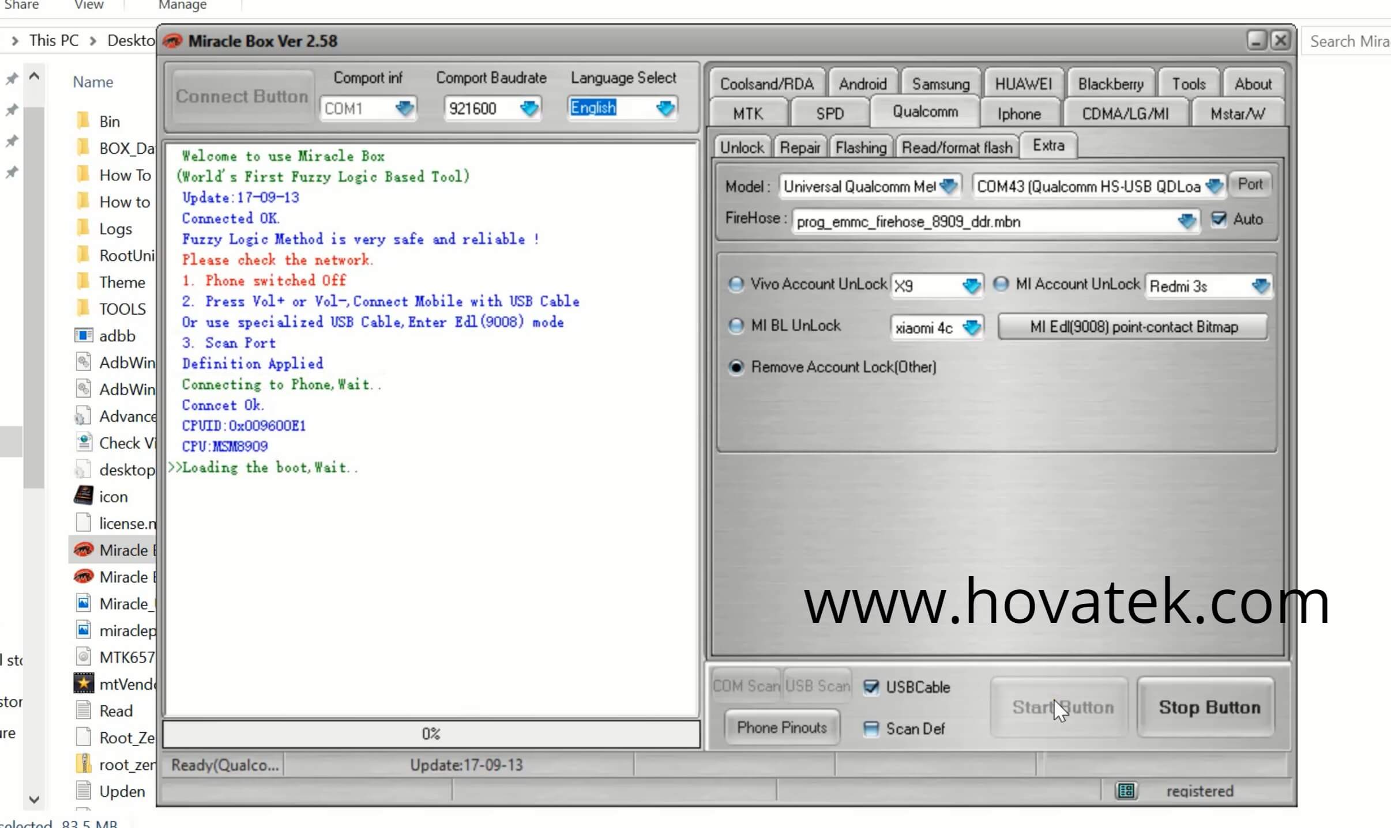The height and width of the screenshot is (828, 1391).
Task: Click the miraclep image file icon
Action: coord(84,630)
